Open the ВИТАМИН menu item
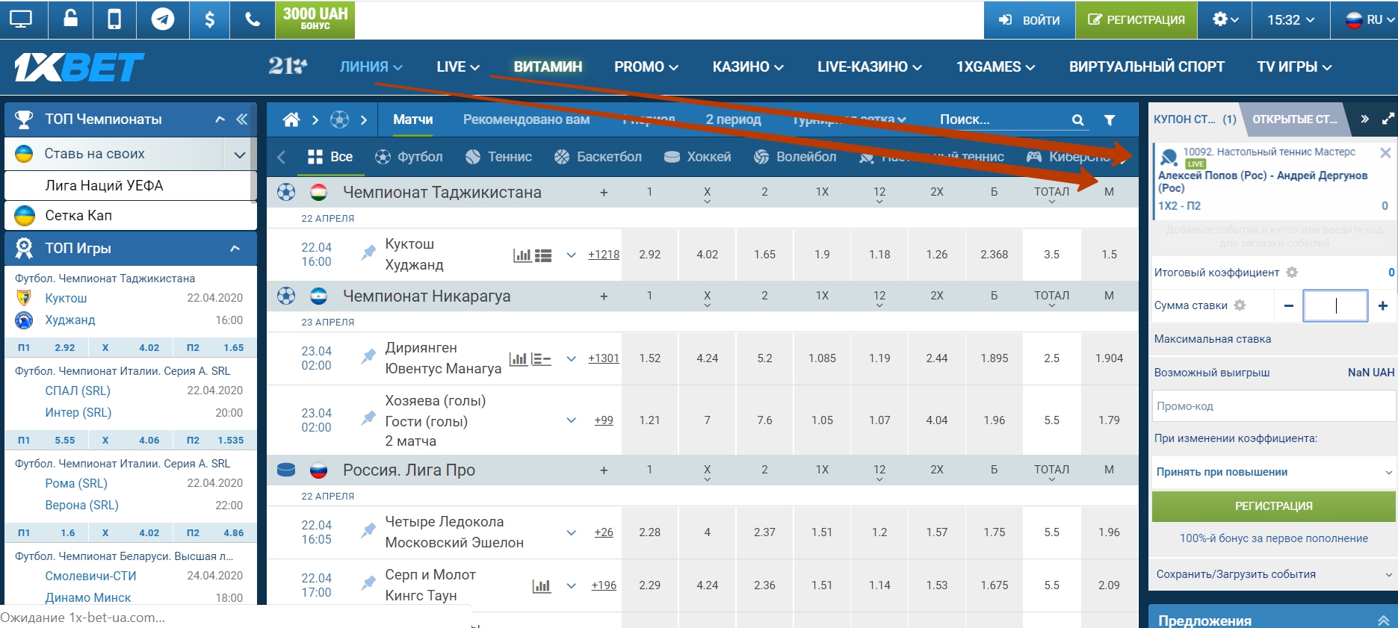The image size is (1398, 628). click(548, 66)
